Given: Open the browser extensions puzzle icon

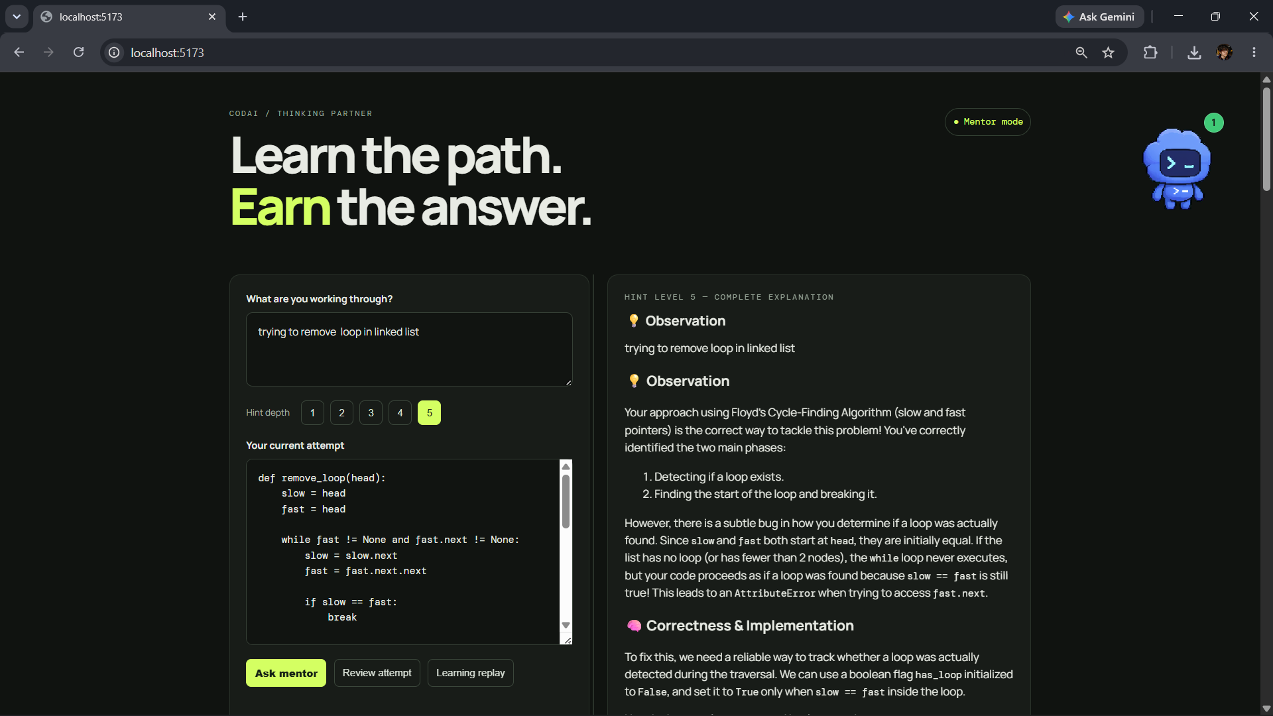Looking at the screenshot, I should point(1150,52).
